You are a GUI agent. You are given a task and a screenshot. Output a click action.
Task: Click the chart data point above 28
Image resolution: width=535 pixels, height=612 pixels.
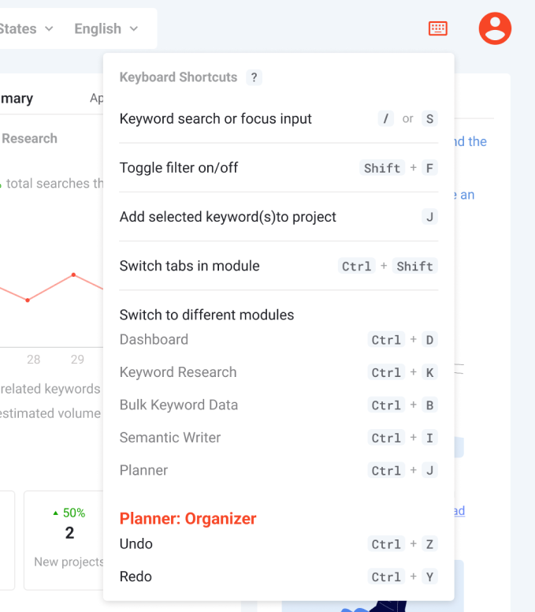click(x=28, y=300)
